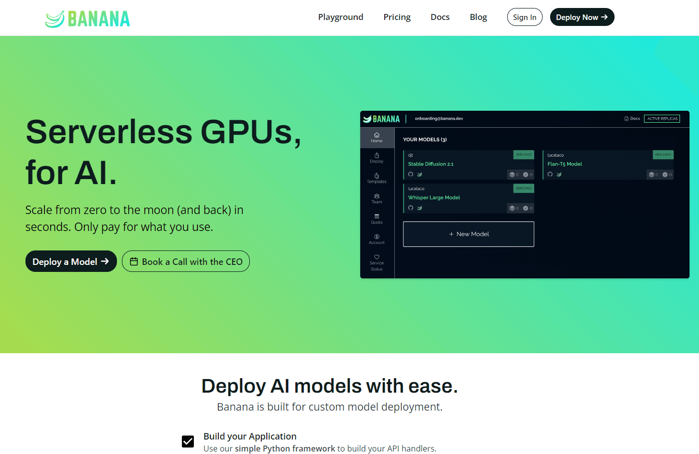Open Team in dashboard sidebar
This screenshot has height=454, width=699.
coord(377,199)
